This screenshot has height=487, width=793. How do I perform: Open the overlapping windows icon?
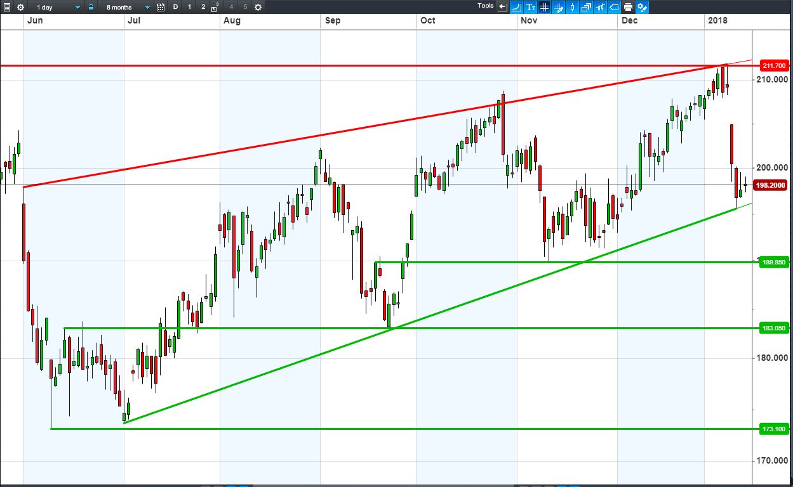point(586,7)
